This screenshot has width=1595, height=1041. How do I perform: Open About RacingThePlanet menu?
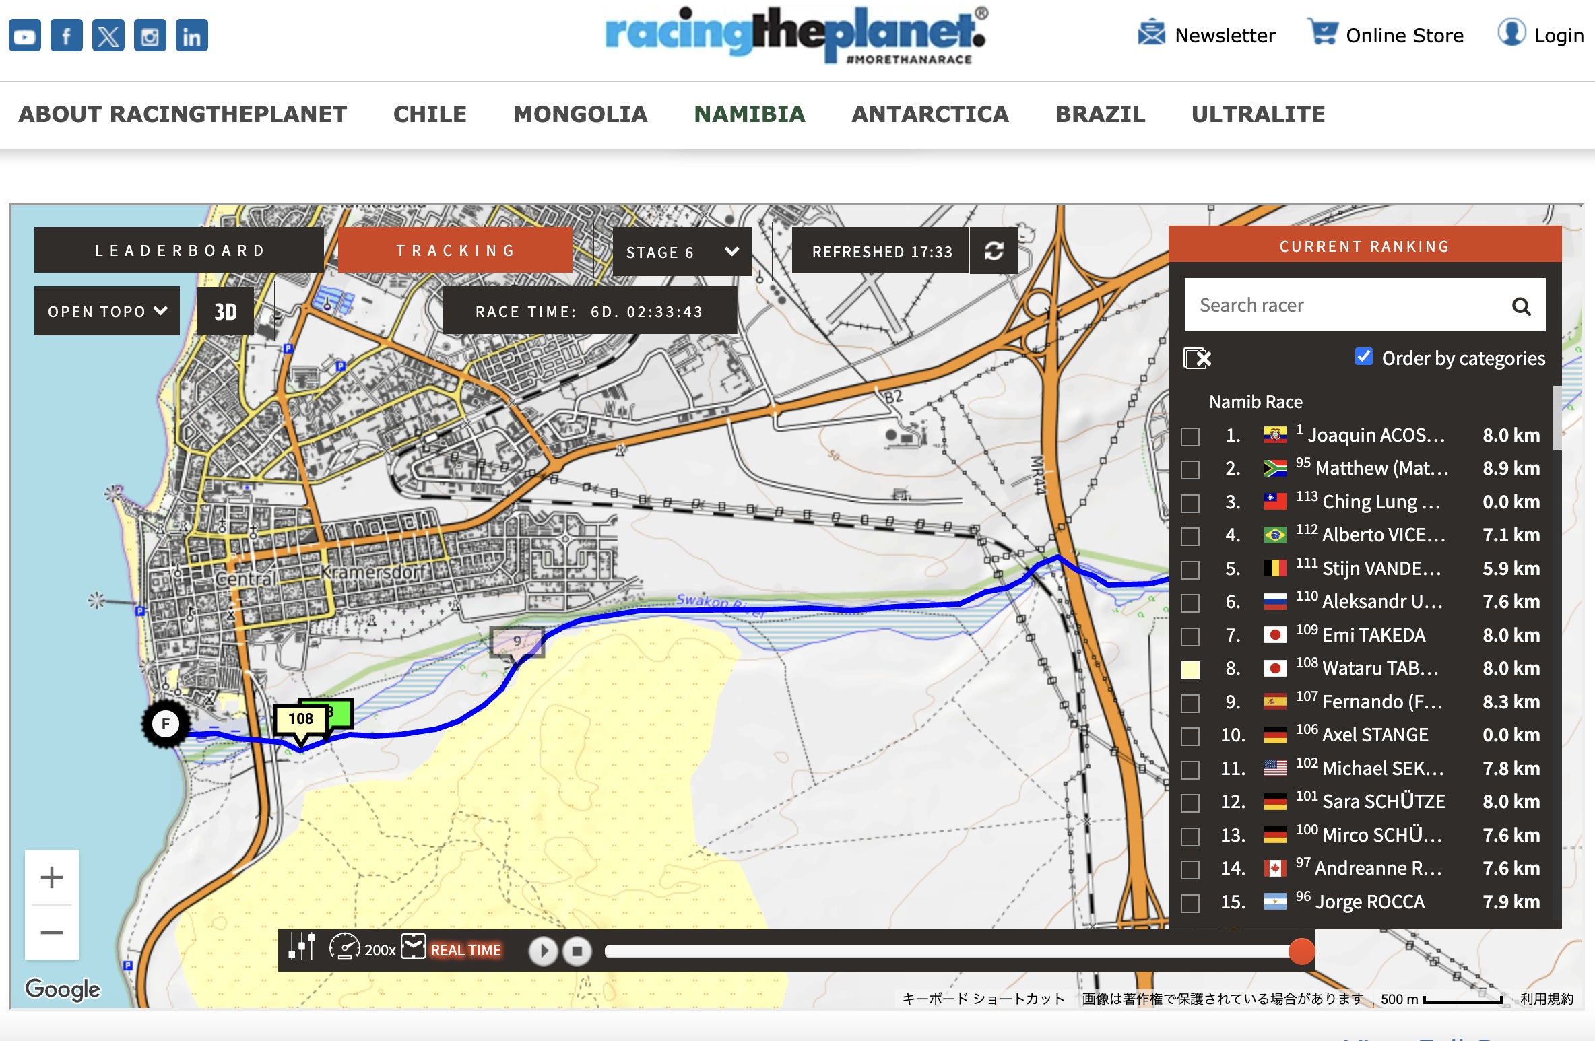click(x=183, y=114)
